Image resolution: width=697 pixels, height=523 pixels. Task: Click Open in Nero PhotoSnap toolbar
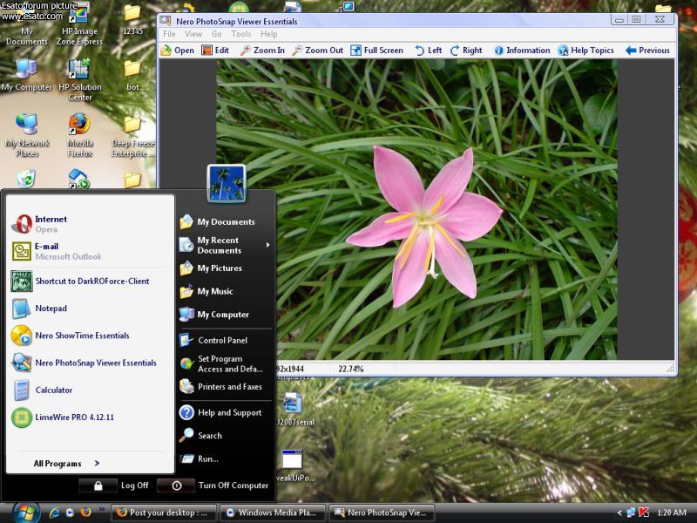(x=178, y=51)
